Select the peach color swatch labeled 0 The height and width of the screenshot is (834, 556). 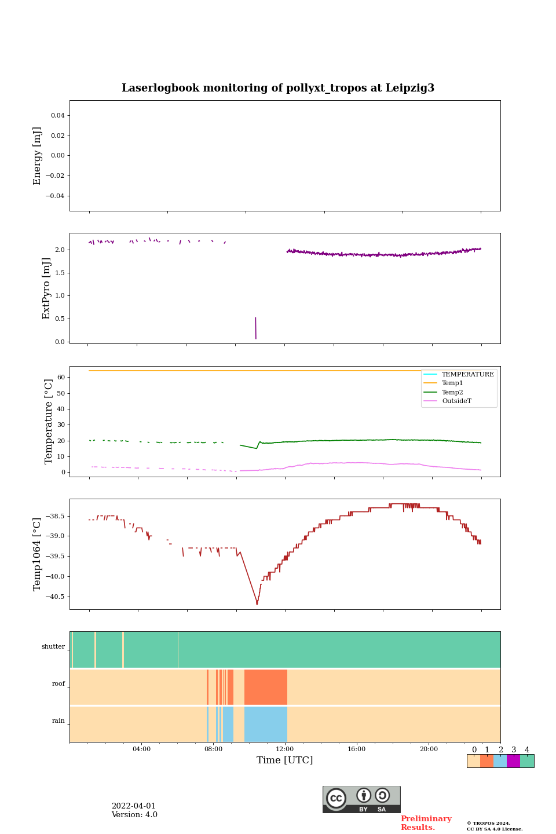[473, 761]
